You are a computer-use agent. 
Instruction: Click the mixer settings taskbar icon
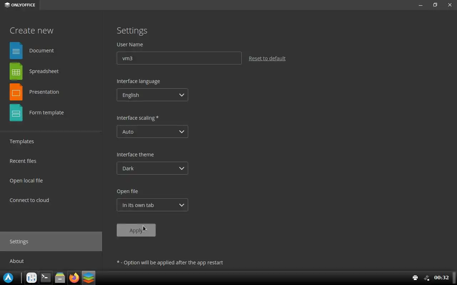[31, 278]
